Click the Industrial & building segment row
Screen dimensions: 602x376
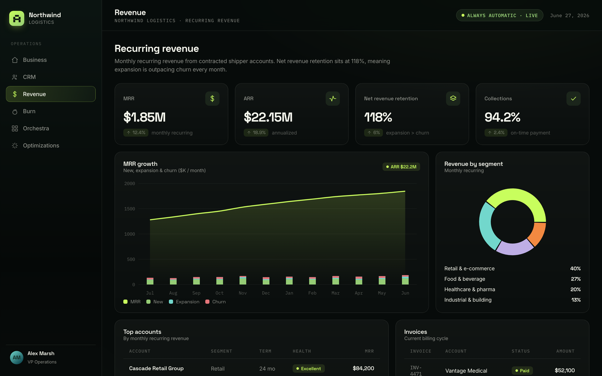[513, 300]
